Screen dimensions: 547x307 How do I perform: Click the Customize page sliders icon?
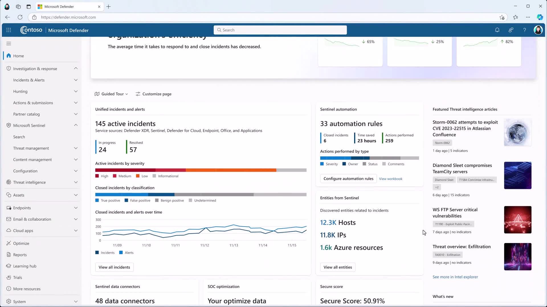tap(138, 94)
